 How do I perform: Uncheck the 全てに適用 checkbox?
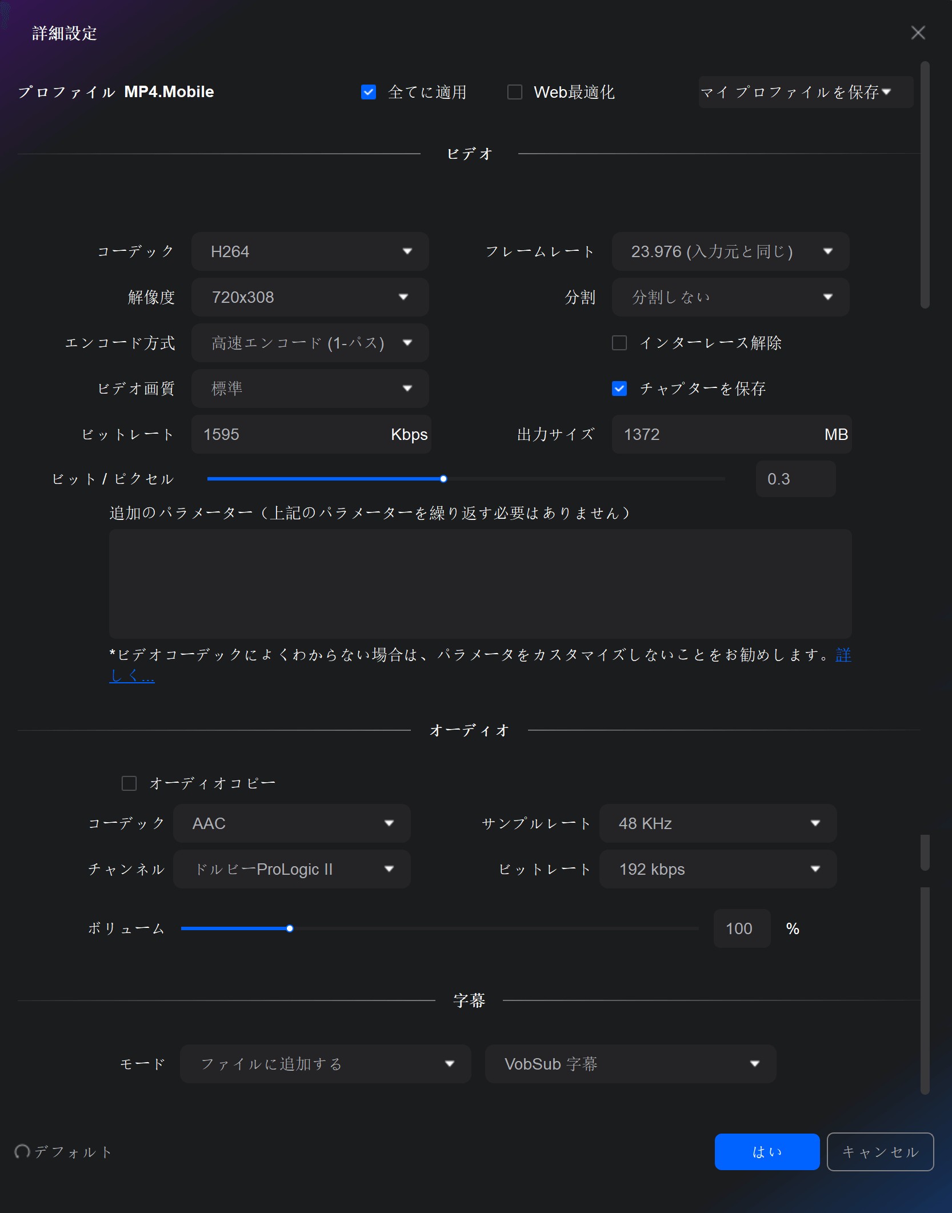(x=369, y=92)
